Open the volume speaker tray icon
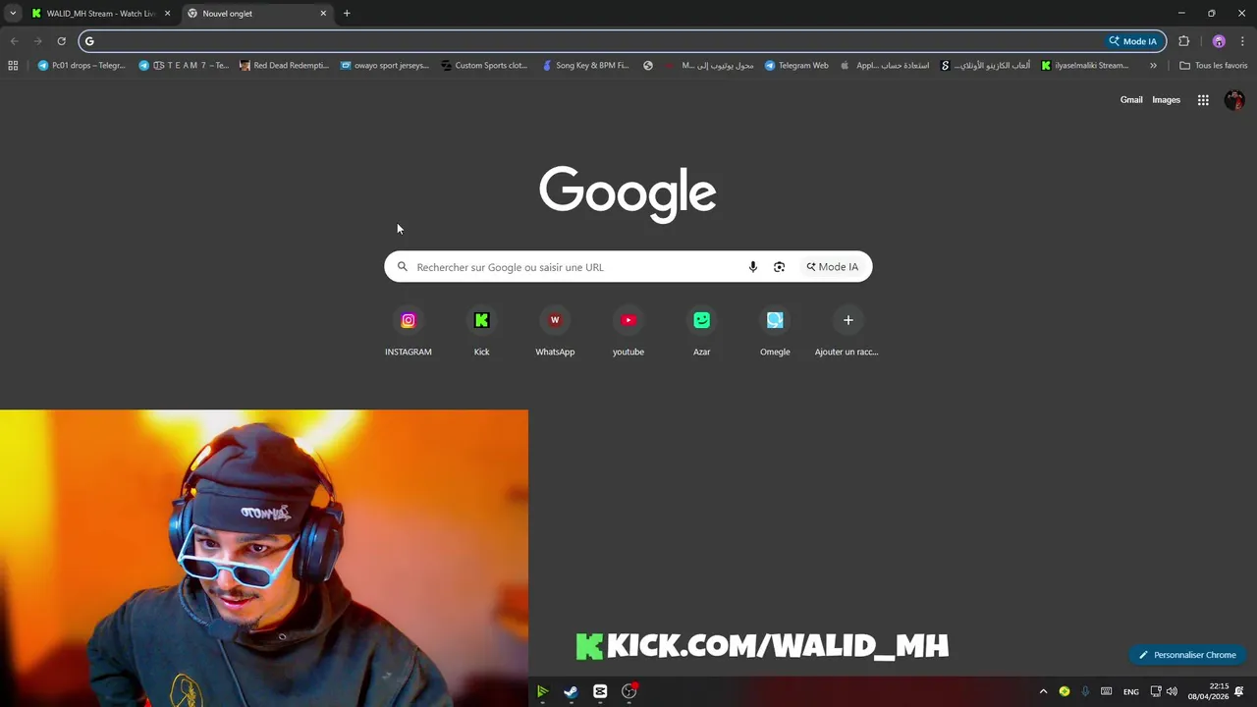The width and height of the screenshot is (1257, 707). click(x=1172, y=691)
